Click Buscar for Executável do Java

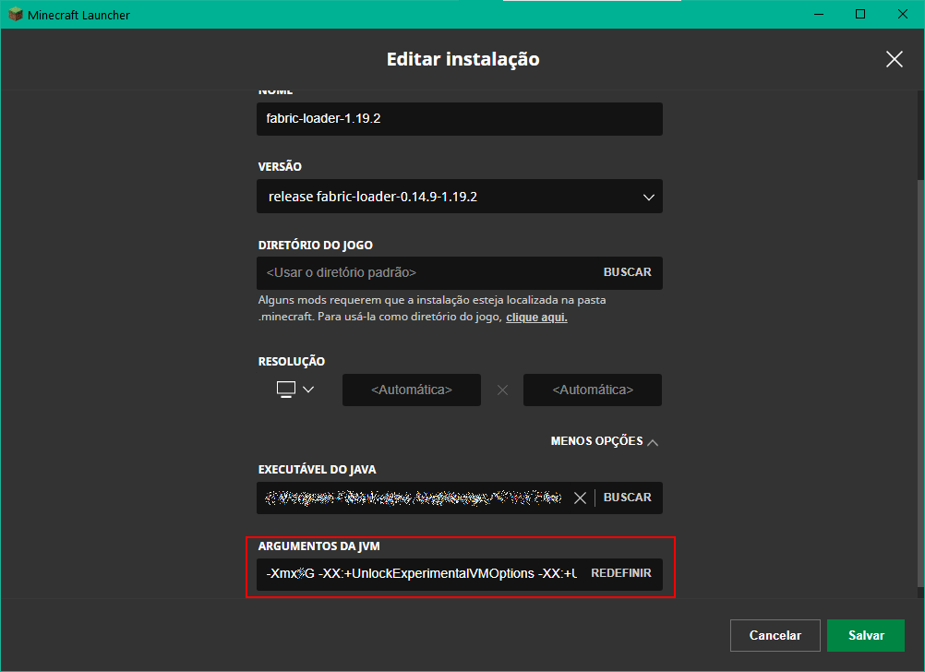(x=627, y=498)
